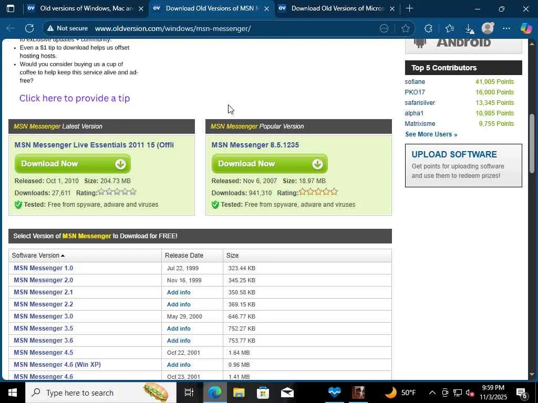Open the MSN Messenger 2.1 link
This screenshot has height=403, width=538.
43,292
